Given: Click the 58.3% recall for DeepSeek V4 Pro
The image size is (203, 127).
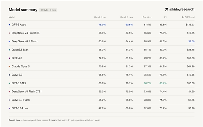Looking at the screenshot, I should [x=102, y=33].
